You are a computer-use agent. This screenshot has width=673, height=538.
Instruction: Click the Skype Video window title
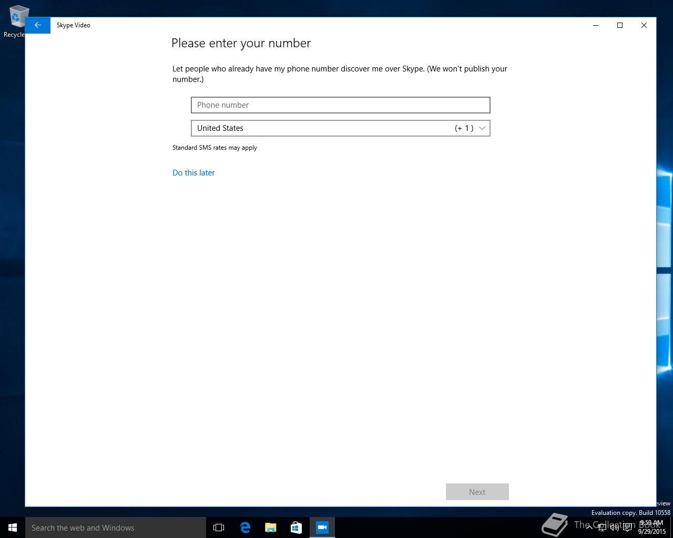pos(74,25)
